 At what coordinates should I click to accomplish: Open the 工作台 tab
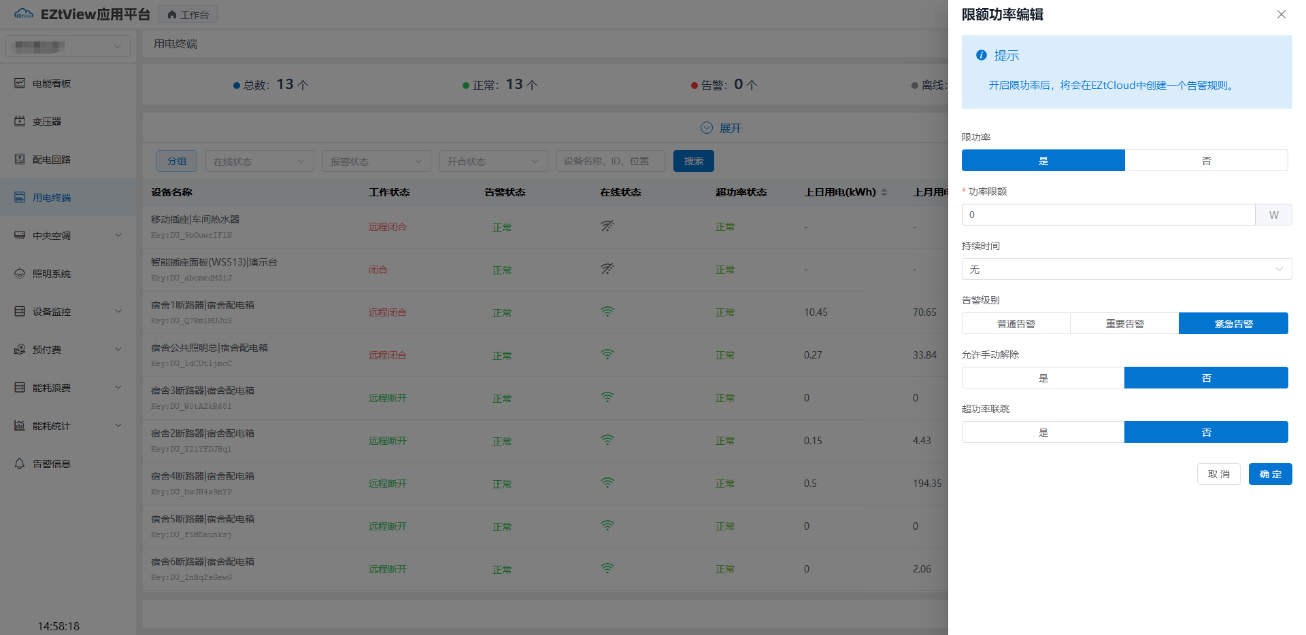click(x=188, y=14)
